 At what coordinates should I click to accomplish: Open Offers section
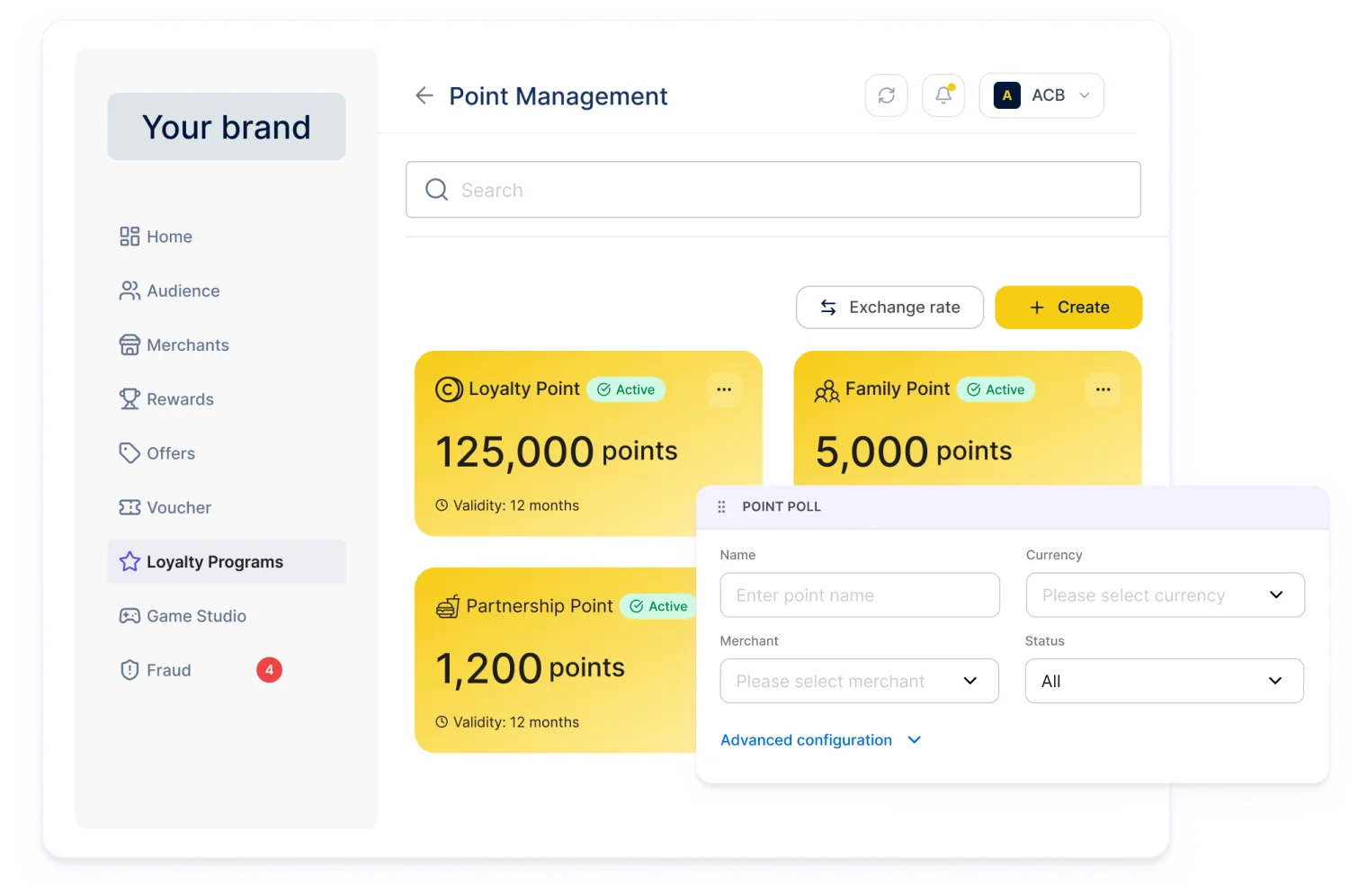click(227, 453)
